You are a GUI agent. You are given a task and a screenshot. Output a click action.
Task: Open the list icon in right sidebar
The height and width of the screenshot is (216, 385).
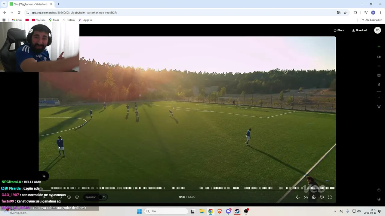coord(379,66)
